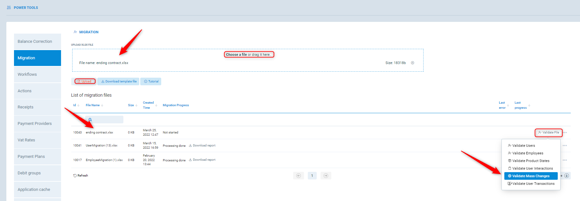The image size is (580, 201).
Task: Click the circled down-arrow icon at bottom right
Action: tap(567, 176)
